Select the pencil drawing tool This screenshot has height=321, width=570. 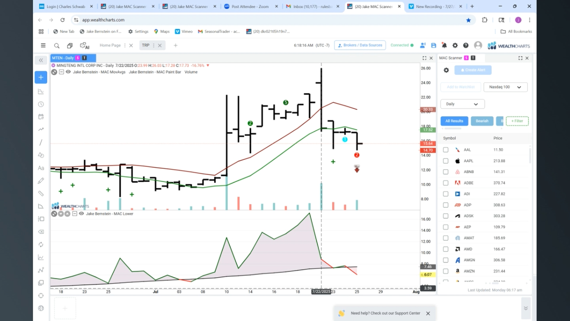pos(41,181)
